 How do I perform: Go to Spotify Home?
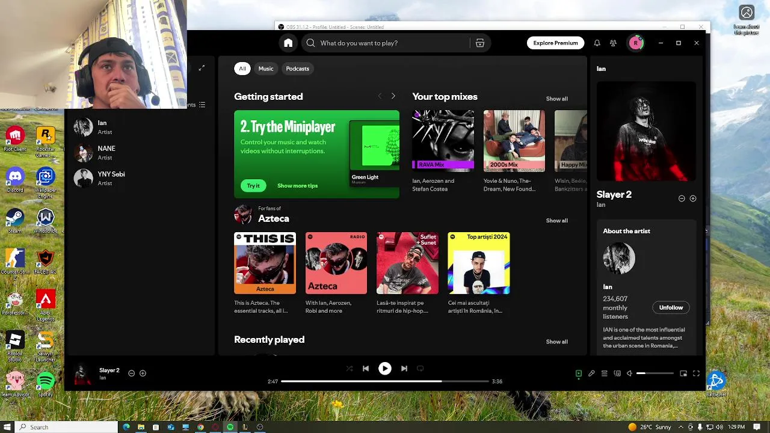coord(288,43)
